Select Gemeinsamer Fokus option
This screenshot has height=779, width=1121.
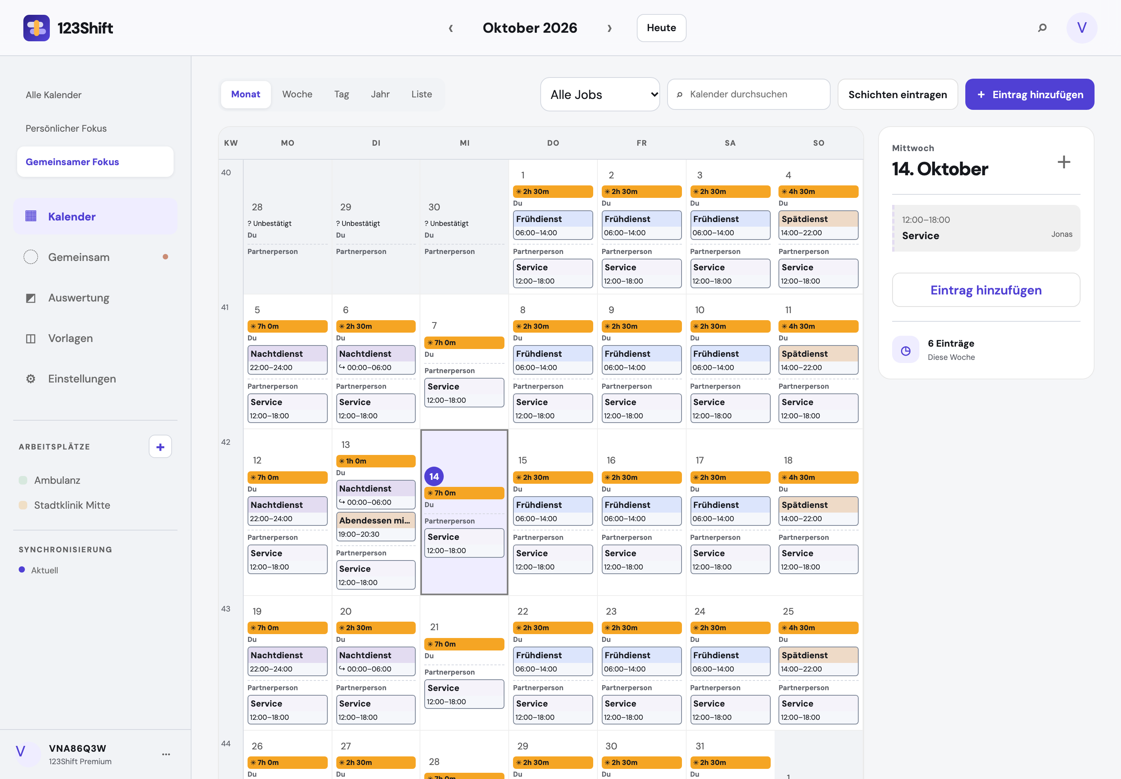95,162
